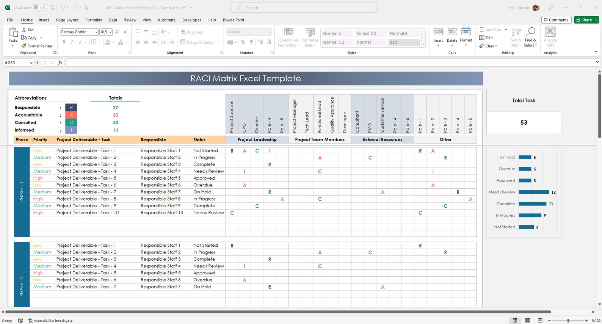Click the Save disk icon
602x324 pixels.
tap(53, 8)
